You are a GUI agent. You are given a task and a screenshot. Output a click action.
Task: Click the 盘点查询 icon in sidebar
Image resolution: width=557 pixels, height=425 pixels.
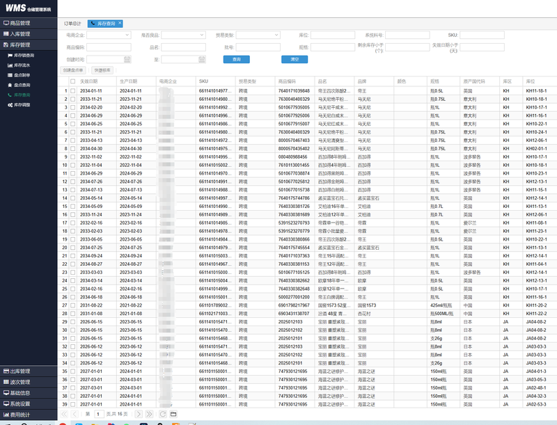point(10,85)
